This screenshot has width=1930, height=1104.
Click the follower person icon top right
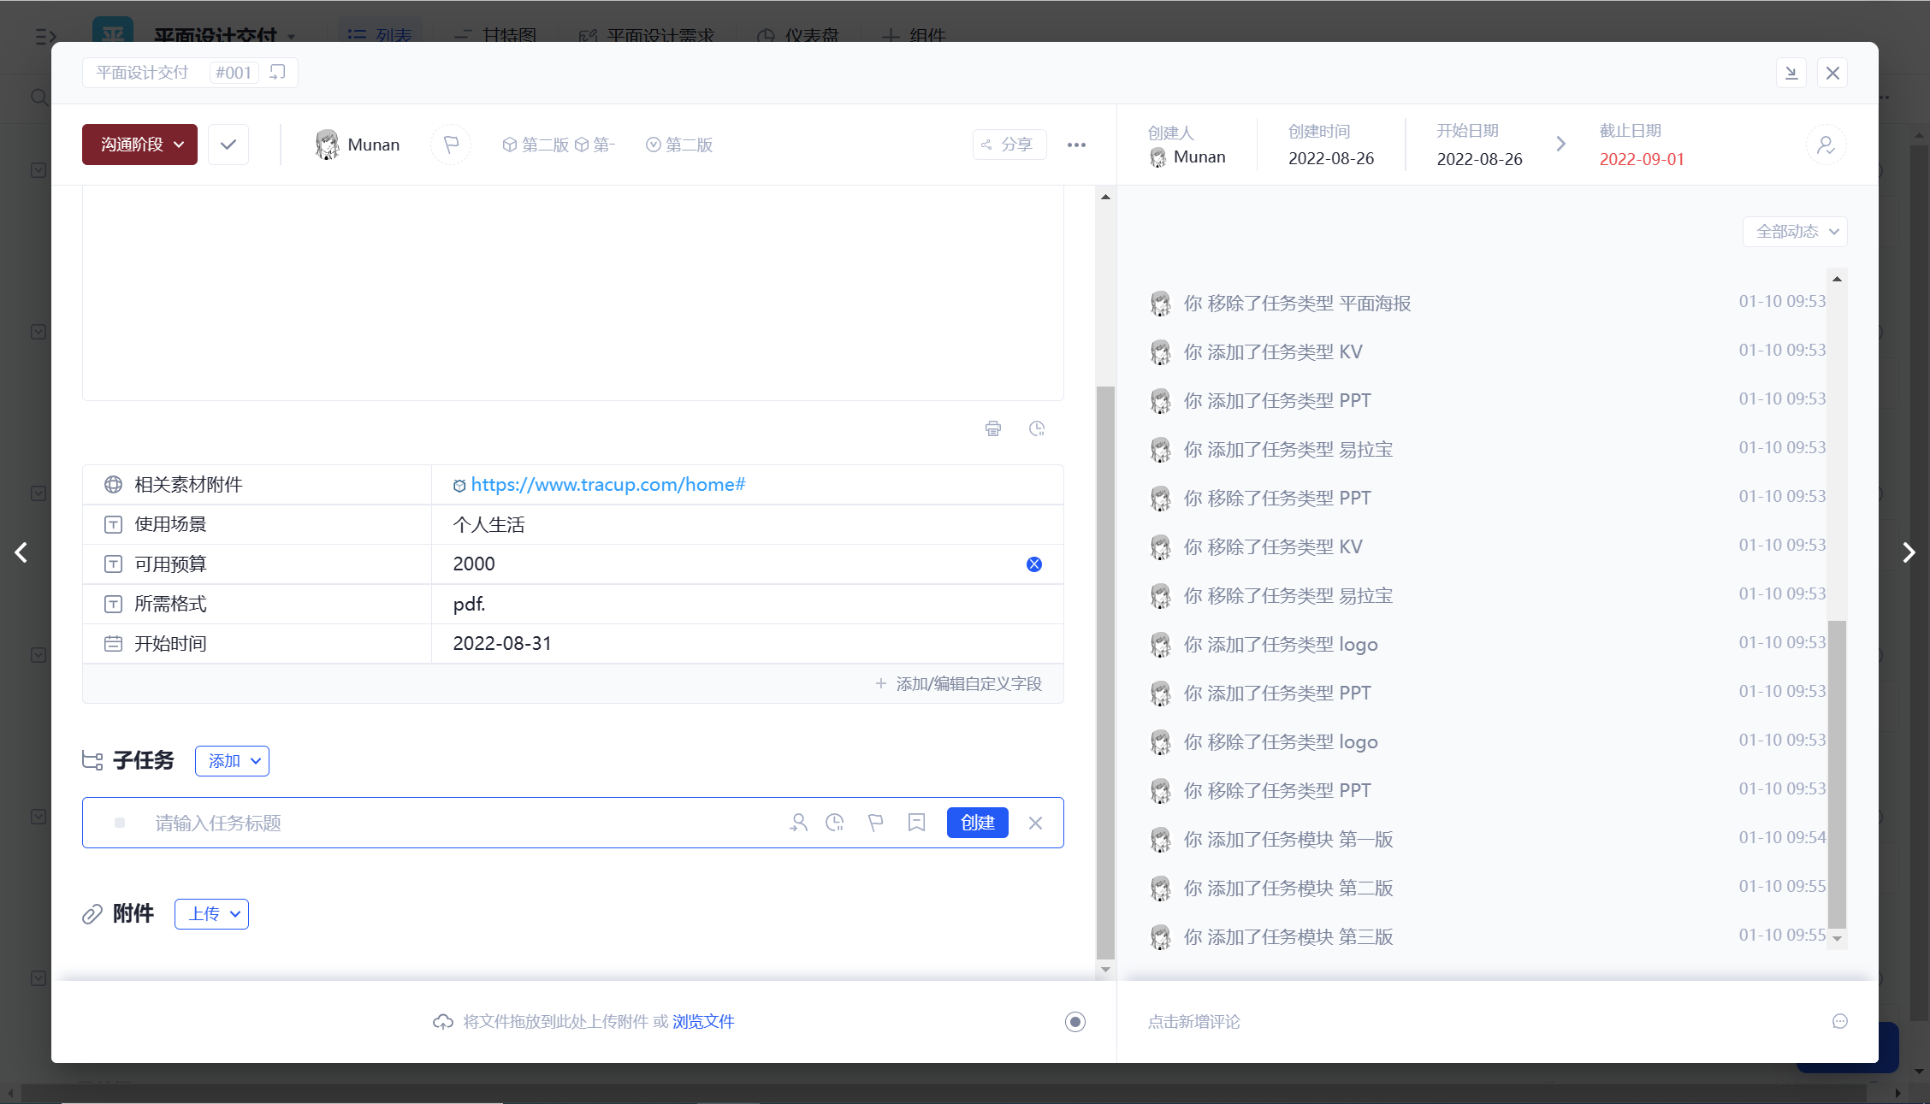1826,145
